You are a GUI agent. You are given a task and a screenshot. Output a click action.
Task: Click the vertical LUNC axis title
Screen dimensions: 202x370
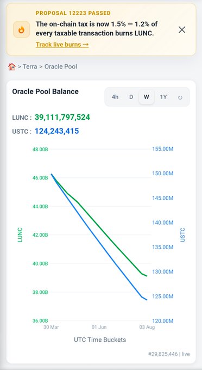[x=20, y=235]
